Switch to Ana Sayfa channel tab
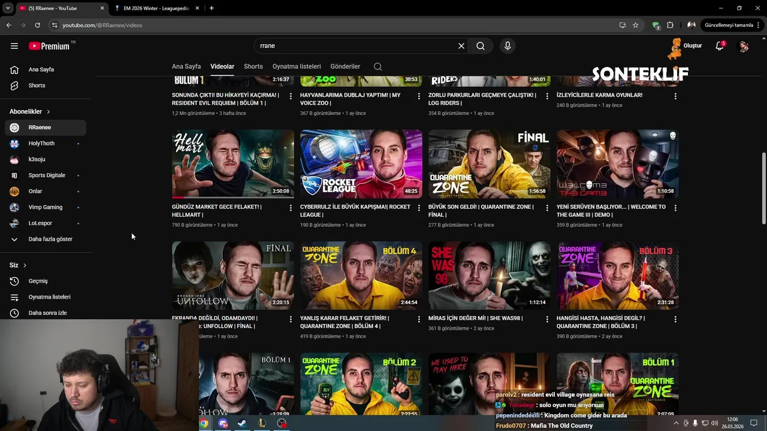This screenshot has width=767, height=431. pos(186,66)
